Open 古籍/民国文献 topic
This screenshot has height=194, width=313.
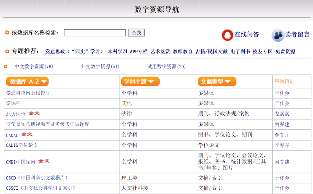212,52
